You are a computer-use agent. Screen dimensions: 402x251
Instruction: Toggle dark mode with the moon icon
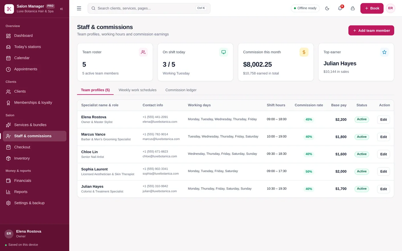click(327, 8)
